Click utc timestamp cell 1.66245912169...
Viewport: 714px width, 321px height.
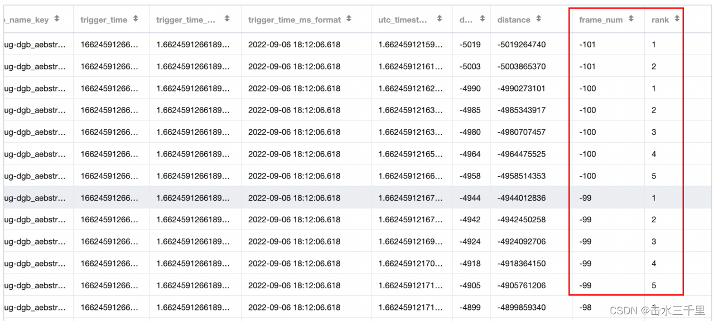[x=411, y=242]
